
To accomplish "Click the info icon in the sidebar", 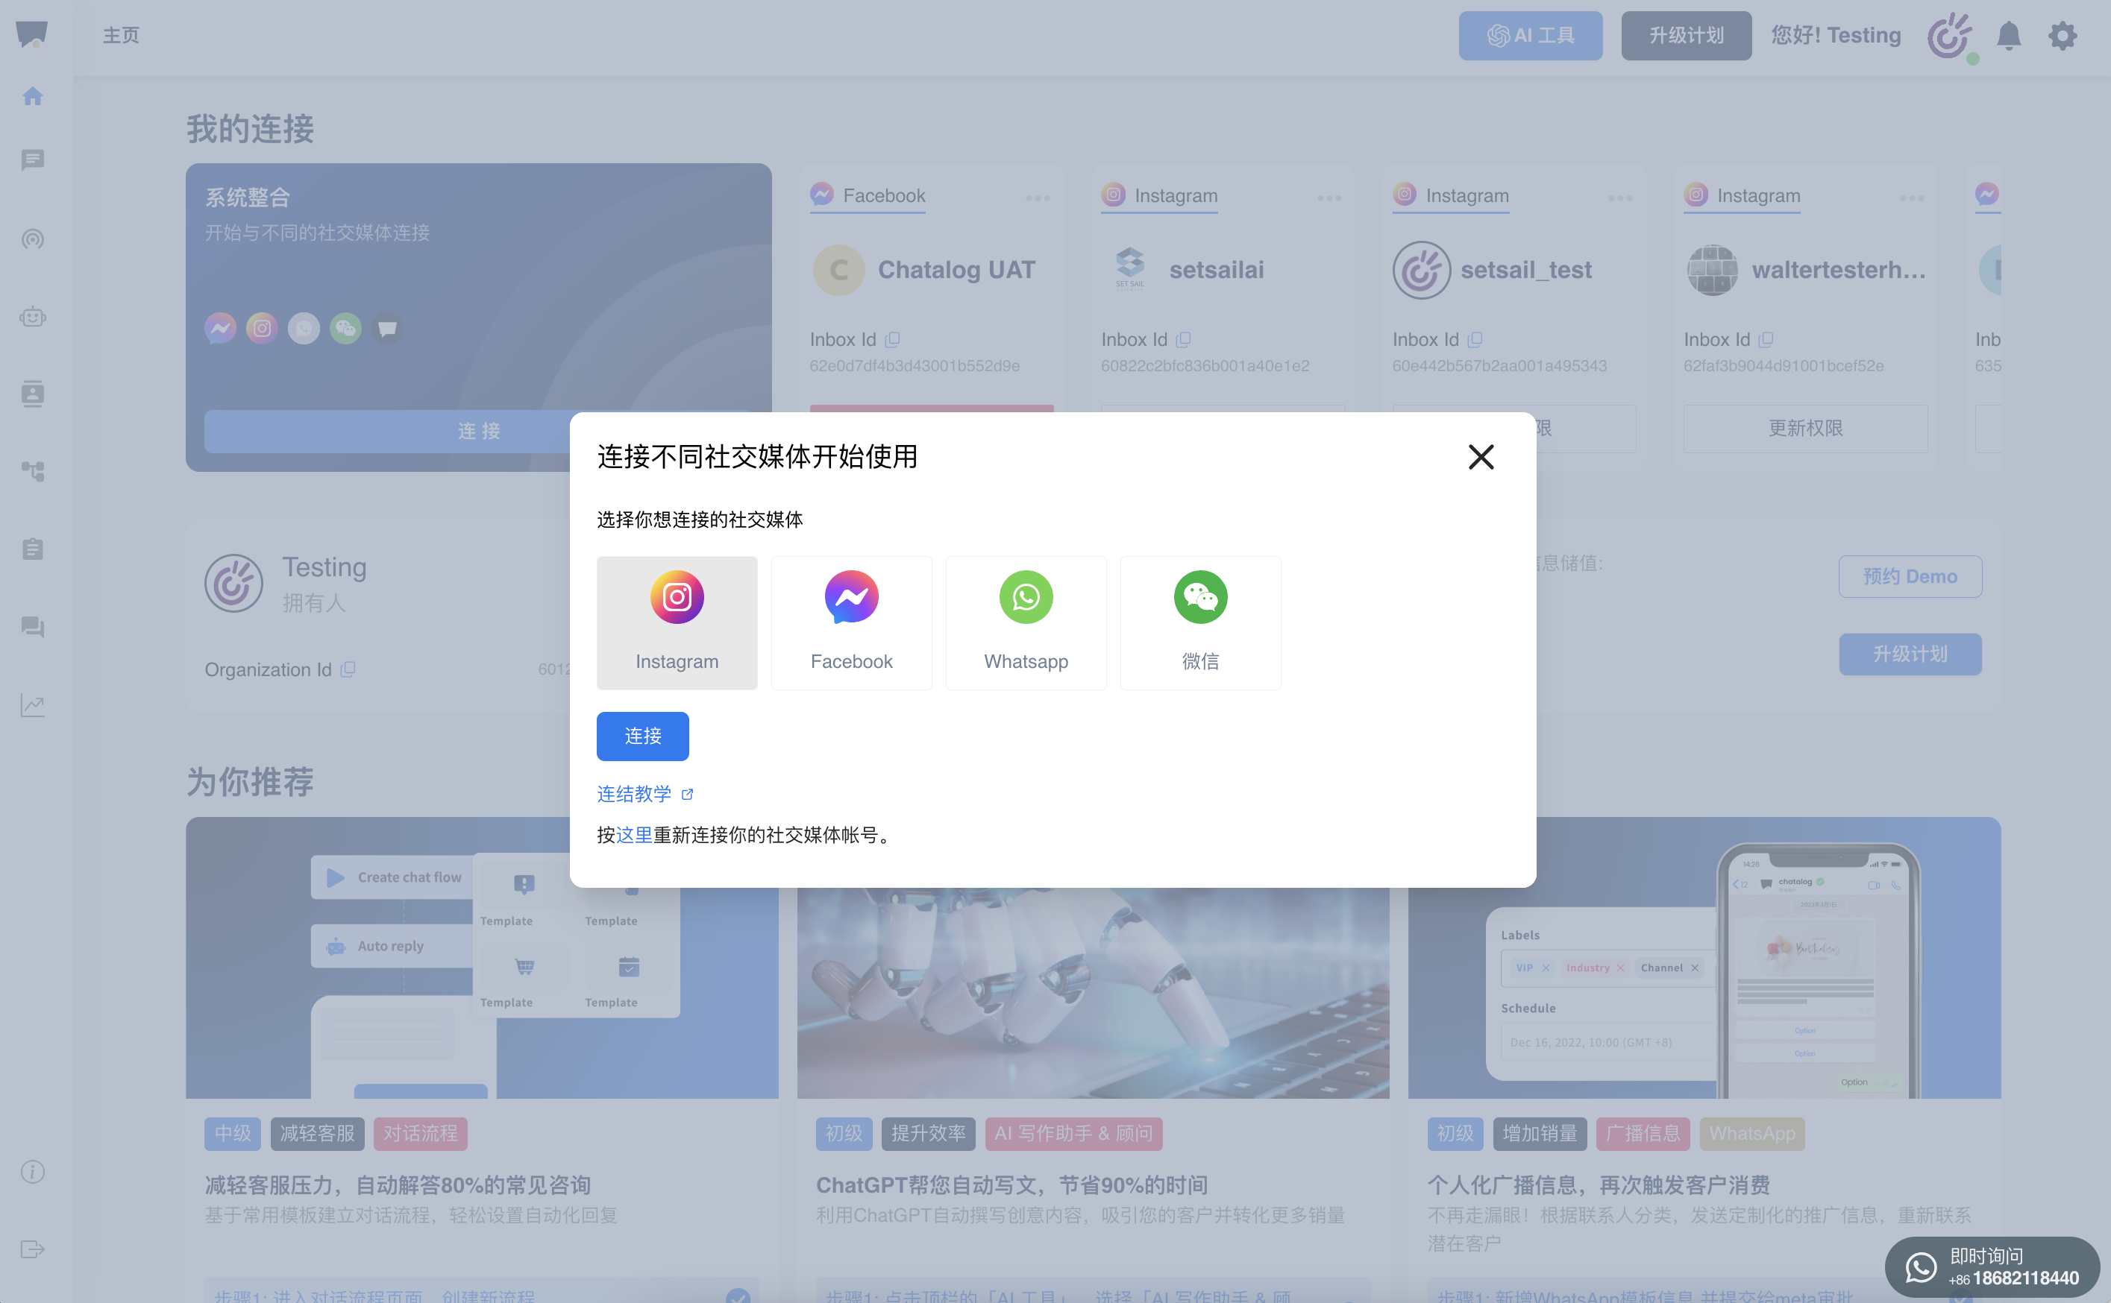I will (33, 1172).
